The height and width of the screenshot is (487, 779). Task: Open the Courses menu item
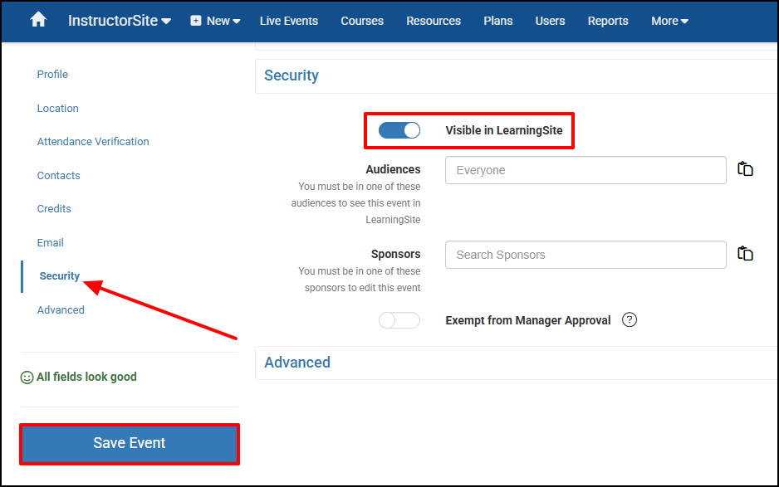pos(362,21)
